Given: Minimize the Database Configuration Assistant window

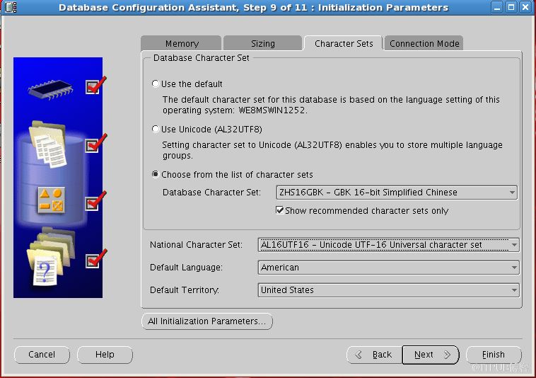Looking at the screenshot, I should (x=497, y=7).
